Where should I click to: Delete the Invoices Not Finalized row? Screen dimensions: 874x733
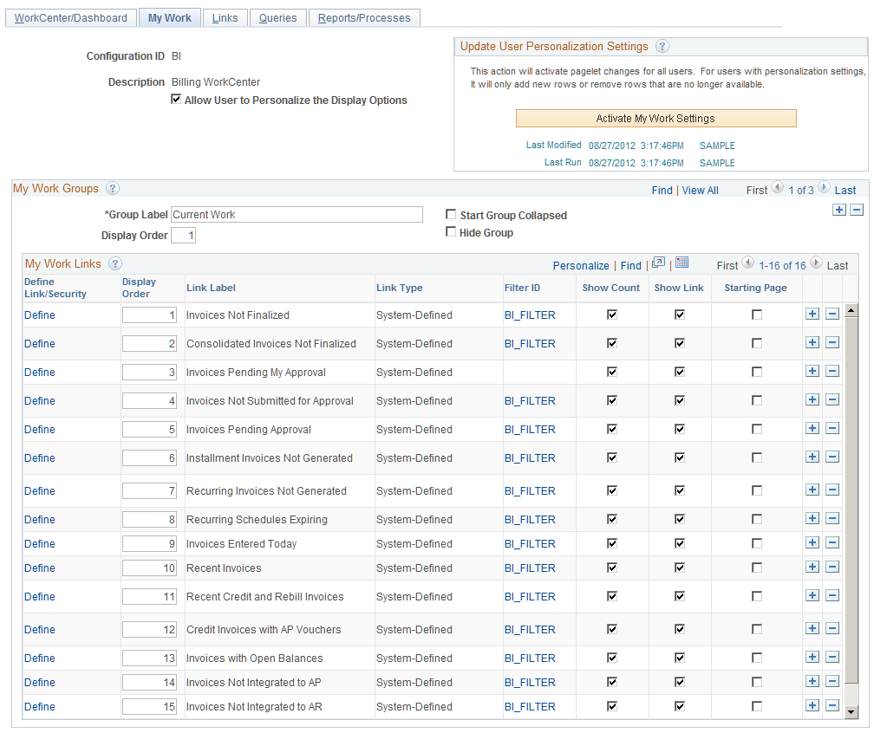coord(832,315)
